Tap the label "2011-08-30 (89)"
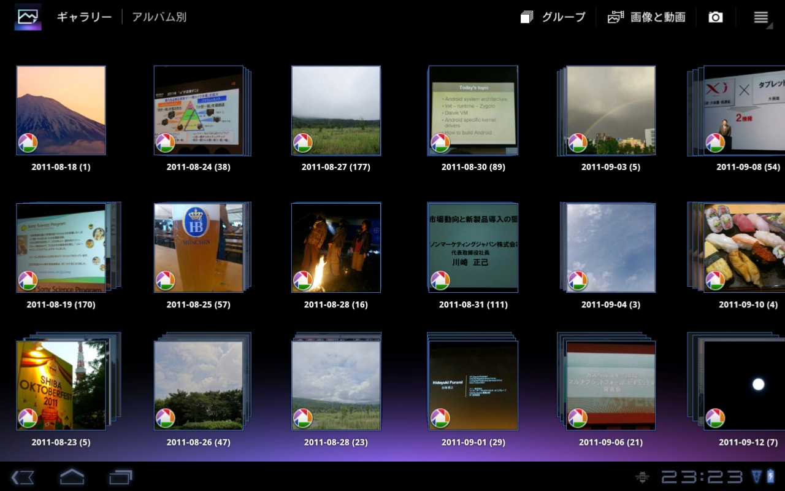 pyautogui.click(x=473, y=167)
